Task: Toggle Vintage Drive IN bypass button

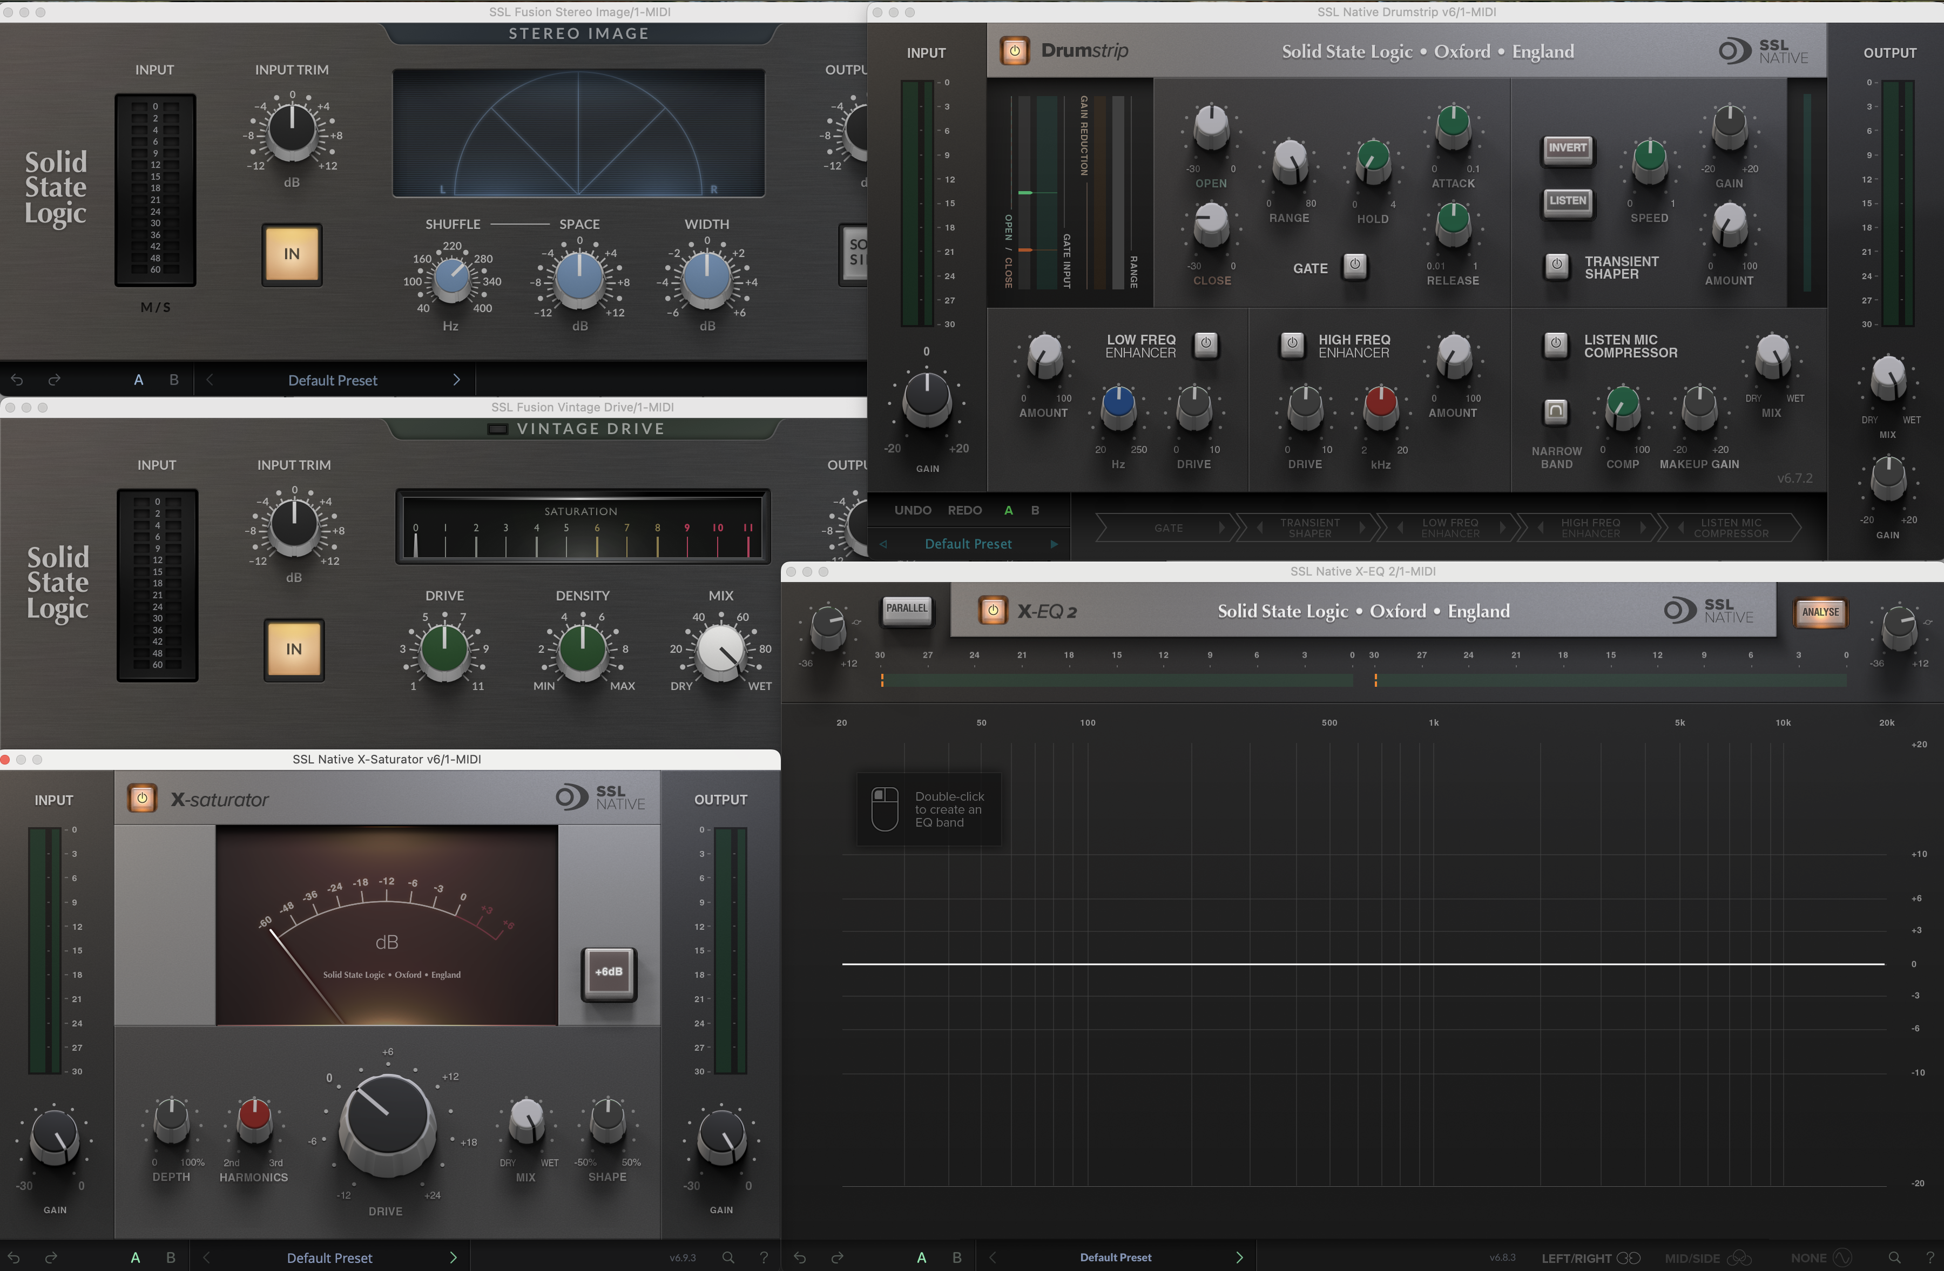Action: tap(294, 650)
